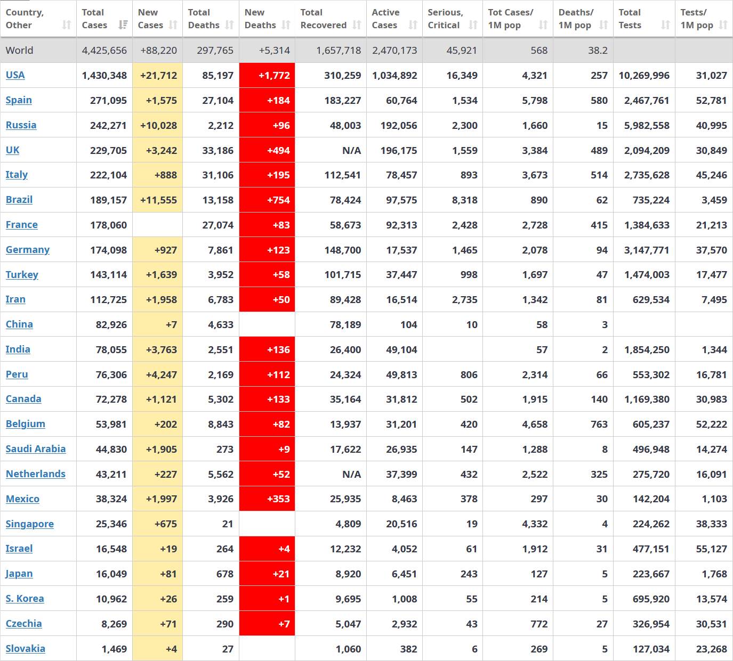Sort by Serious, Critical icon
The width and height of the screenshot is (733, 661).
(x=473, y=25)
